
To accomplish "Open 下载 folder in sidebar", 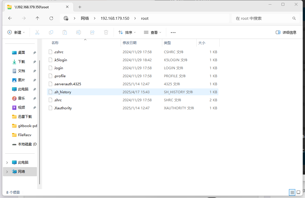I will 21,62.
